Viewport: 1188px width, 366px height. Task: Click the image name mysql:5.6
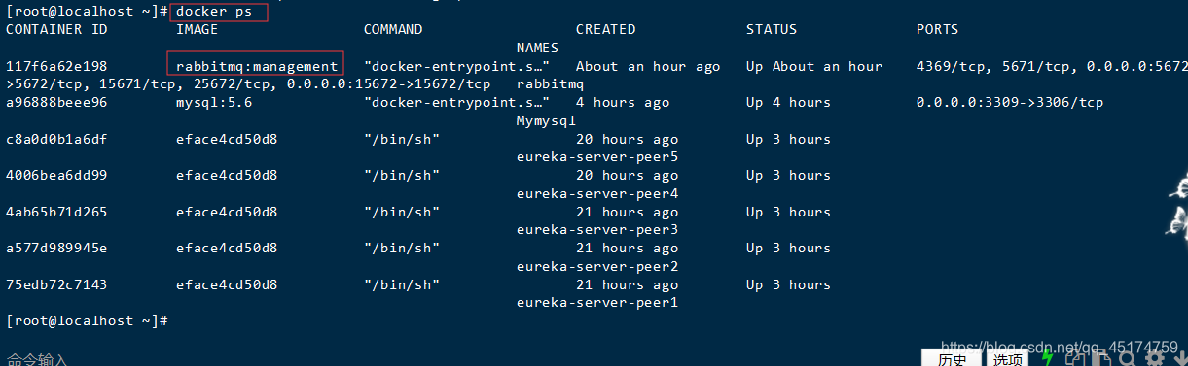(x=214, y=102)
